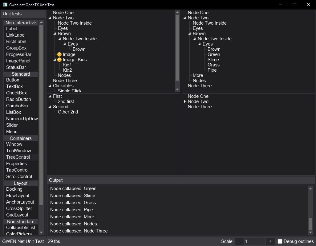Click the app icon in title bar
The width and height of the screenshot is (316, 246).
coord(5,5)
